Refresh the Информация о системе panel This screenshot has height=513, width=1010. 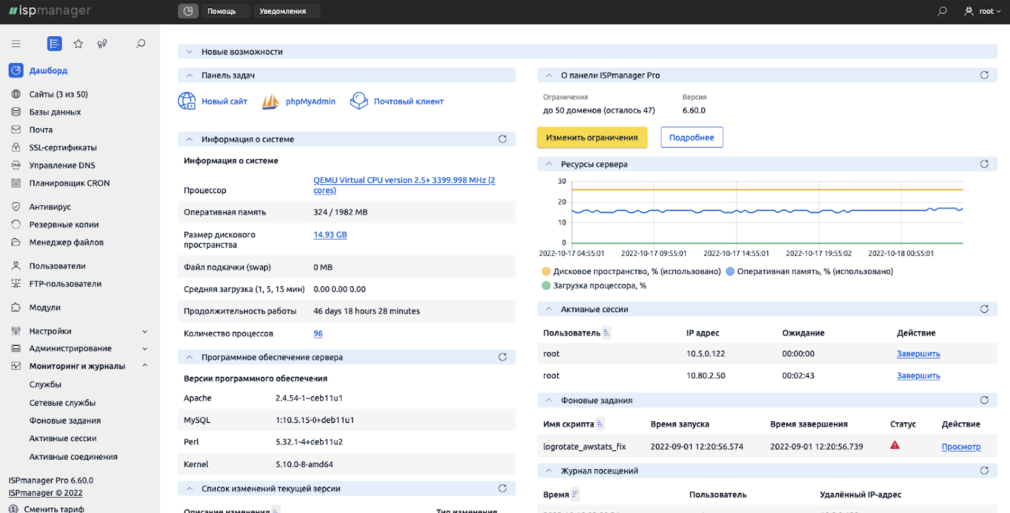(502, 139)
